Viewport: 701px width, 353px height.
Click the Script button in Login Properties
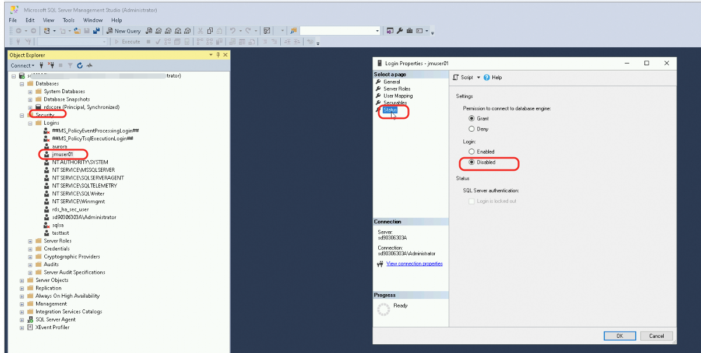[463, 77]
